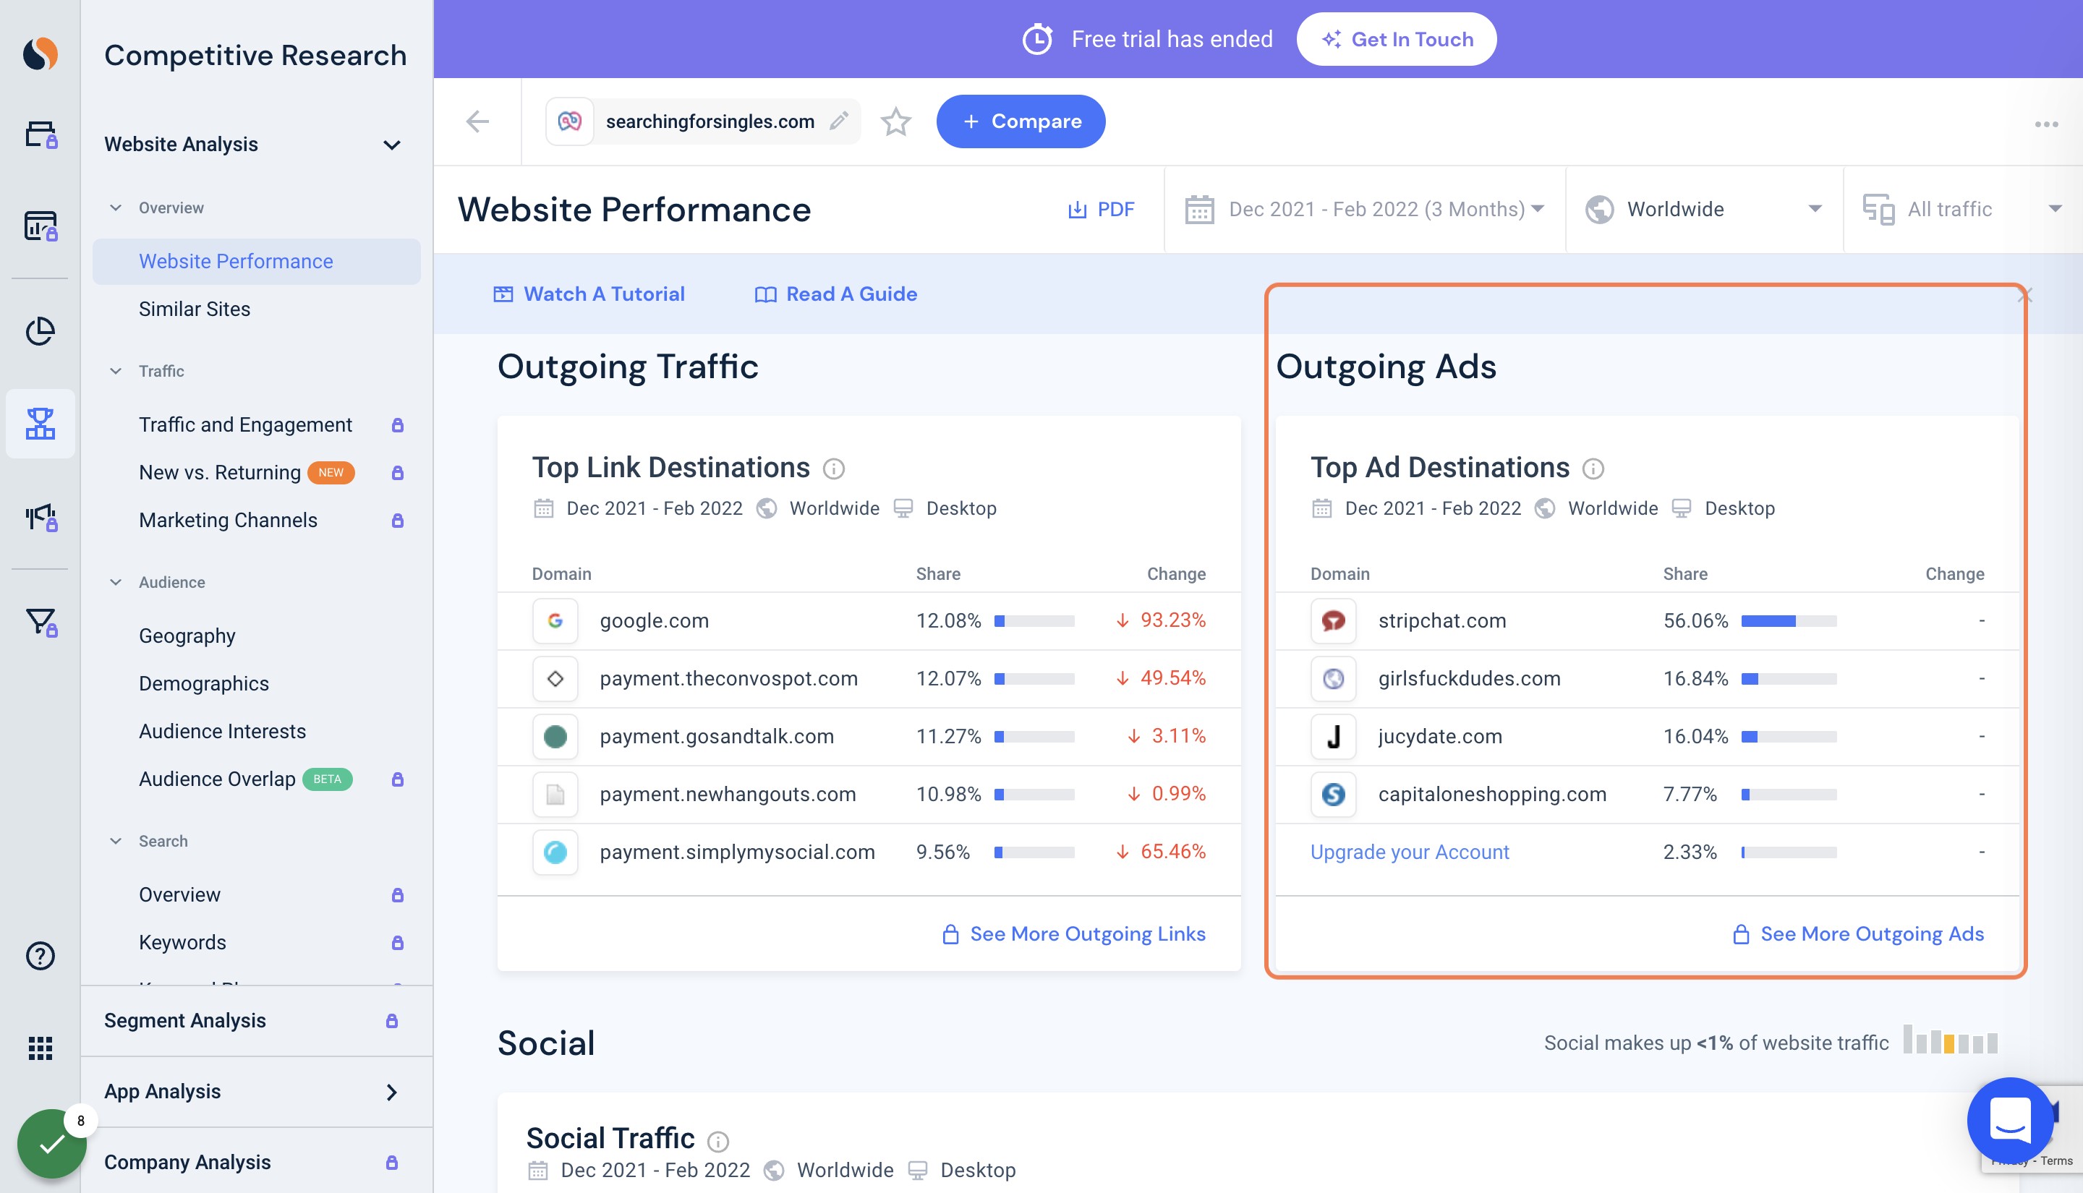This screenshot has width=2083, height=1193.
Task: Open Segment Analysis section
Action: pyautogui.click(x=257, y=1020)
